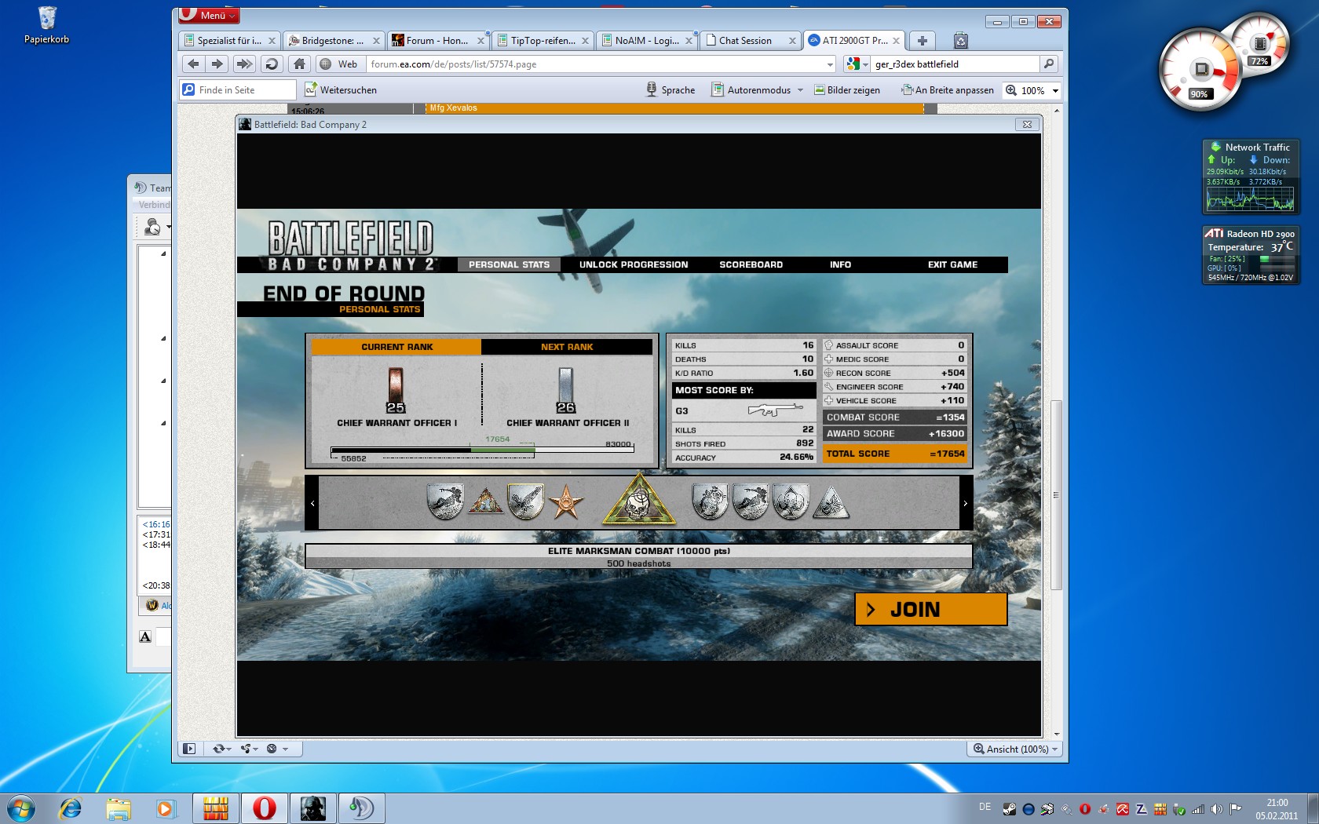Click the Finde in Seite field
Viewport: 1319px width, 824px height.
point(238,90)
